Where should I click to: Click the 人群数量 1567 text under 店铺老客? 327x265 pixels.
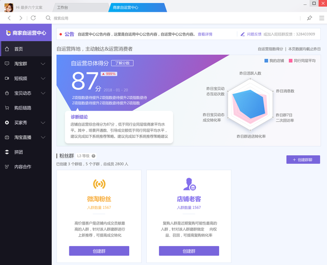pyautogui.click(x=189, y=207)
